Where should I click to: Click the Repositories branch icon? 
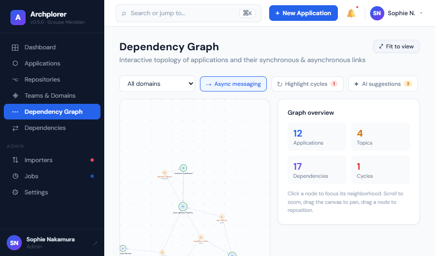point(15,80)
